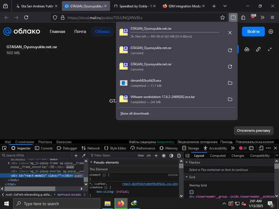Viewport: 279px width, 209px height.
Task: Toggle dark color scheme simulation
Action: (171, 156)
